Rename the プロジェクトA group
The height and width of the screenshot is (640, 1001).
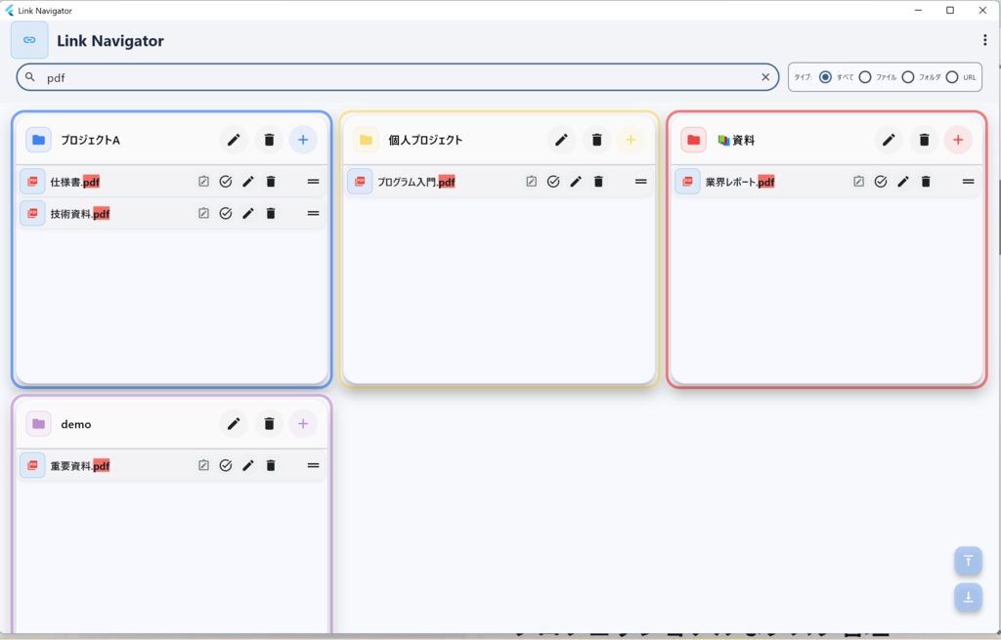tap(234, 140)
